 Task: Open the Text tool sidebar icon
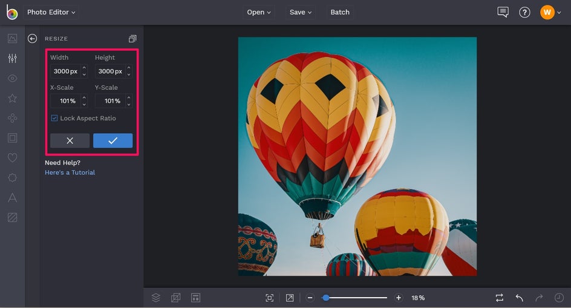click(12, 197)
